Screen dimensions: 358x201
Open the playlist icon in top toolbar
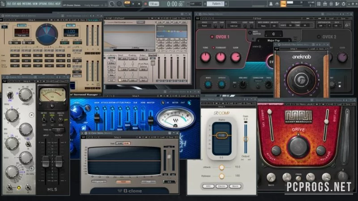319,4
